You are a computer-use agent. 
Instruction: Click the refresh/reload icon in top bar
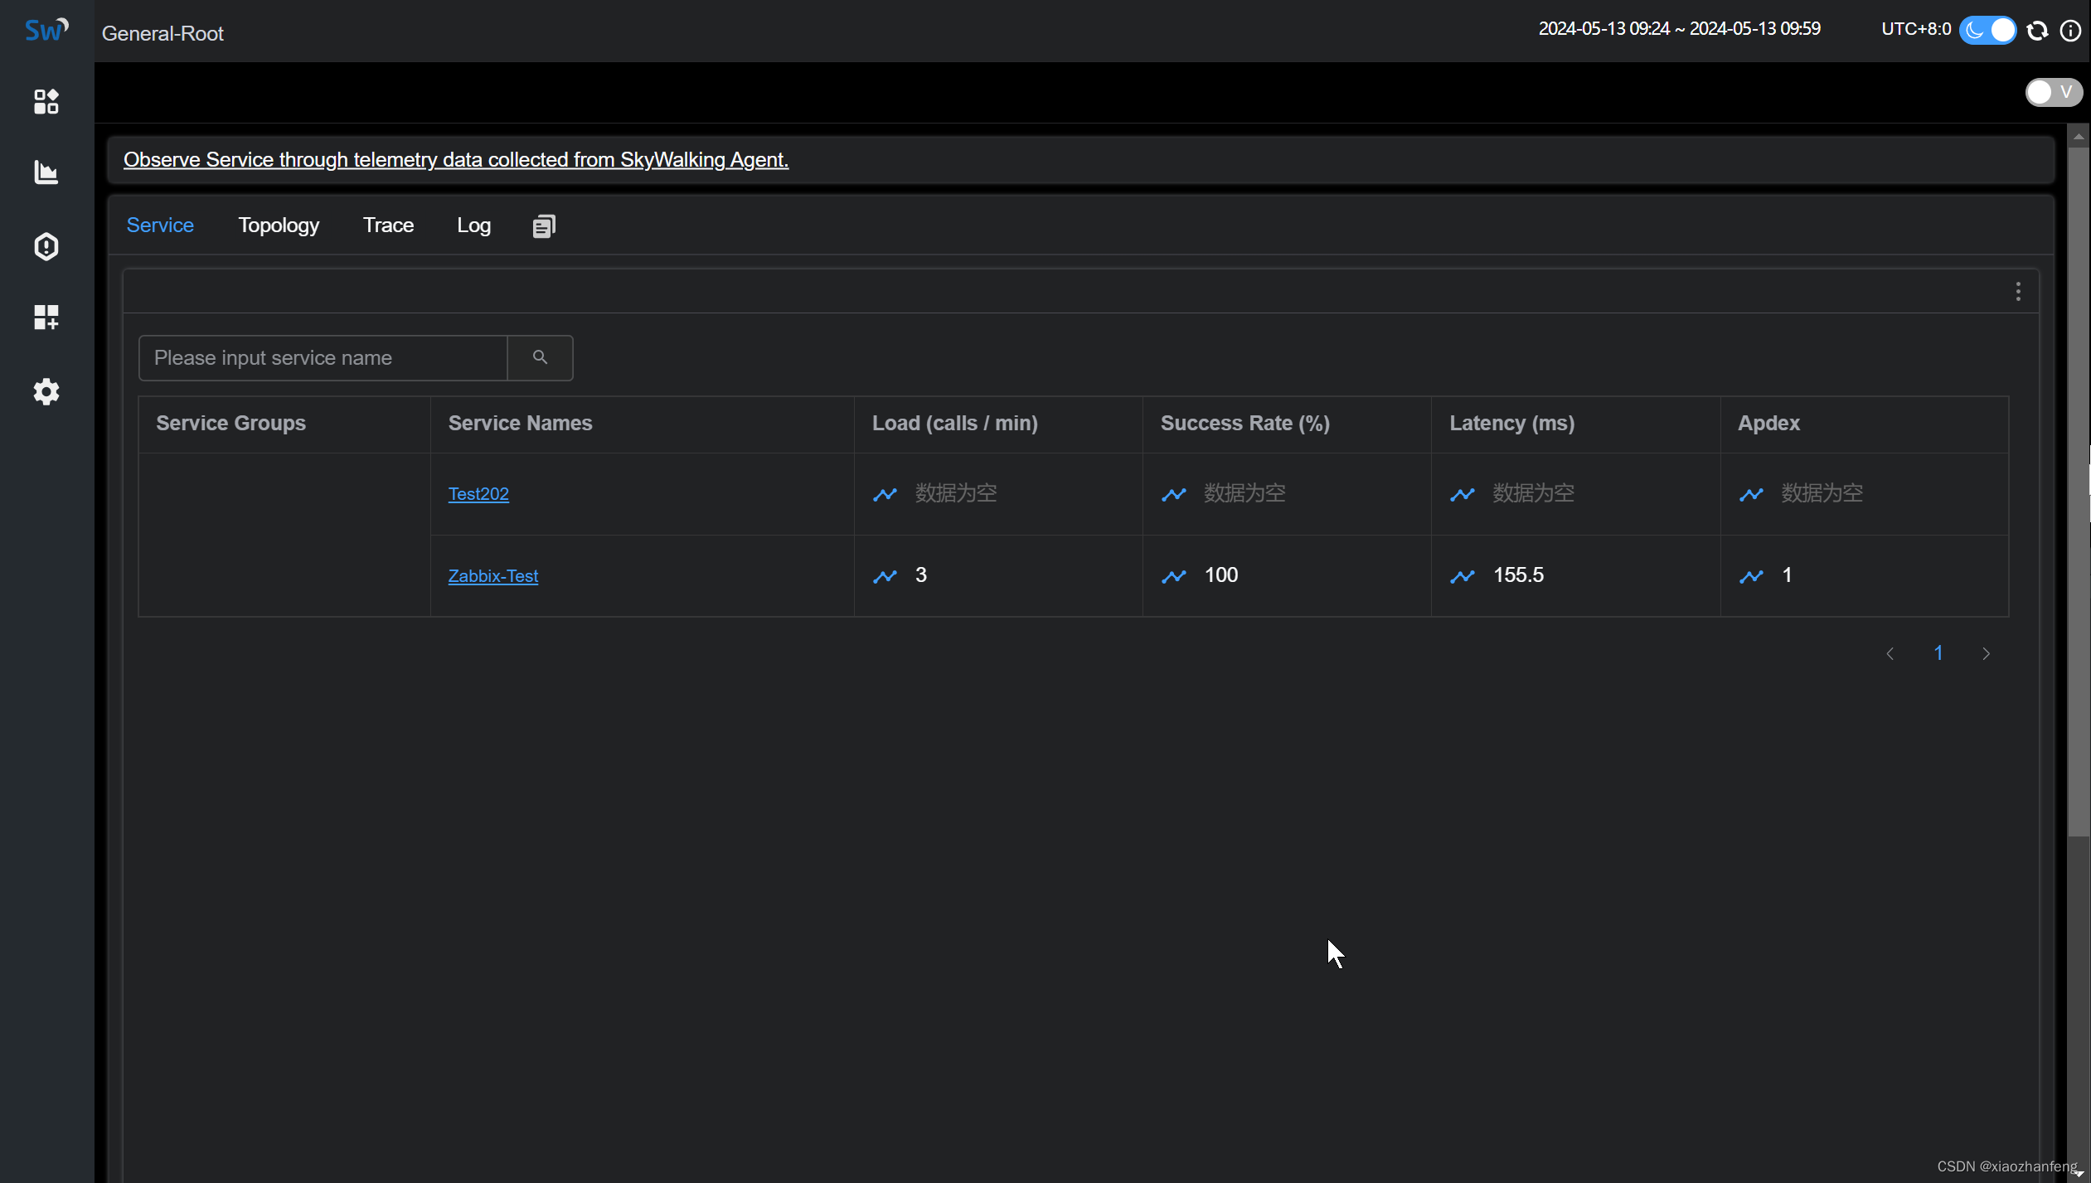[x=2036, y=30]
